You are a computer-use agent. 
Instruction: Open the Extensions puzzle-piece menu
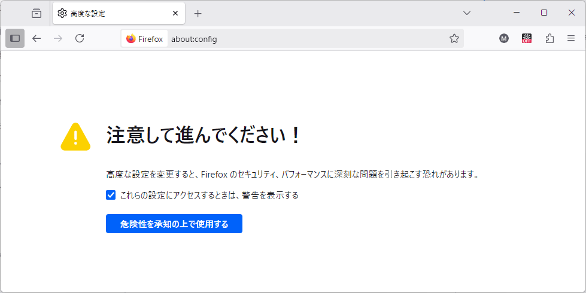[549, 39]
